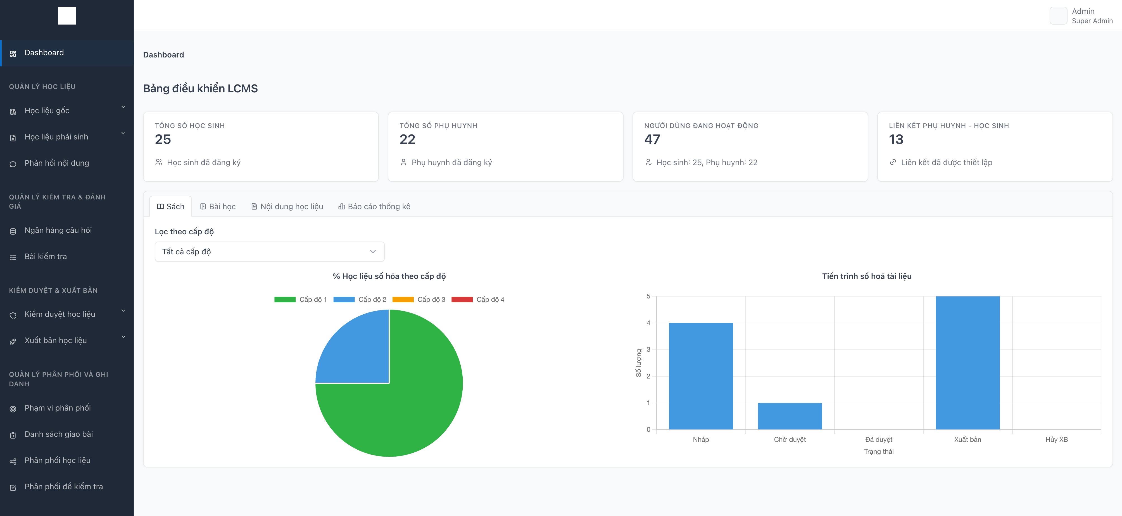Open the Tất cả cấp độ dropdown
The width and height of the screenshot is (1122, 516).
pos(269,251)
